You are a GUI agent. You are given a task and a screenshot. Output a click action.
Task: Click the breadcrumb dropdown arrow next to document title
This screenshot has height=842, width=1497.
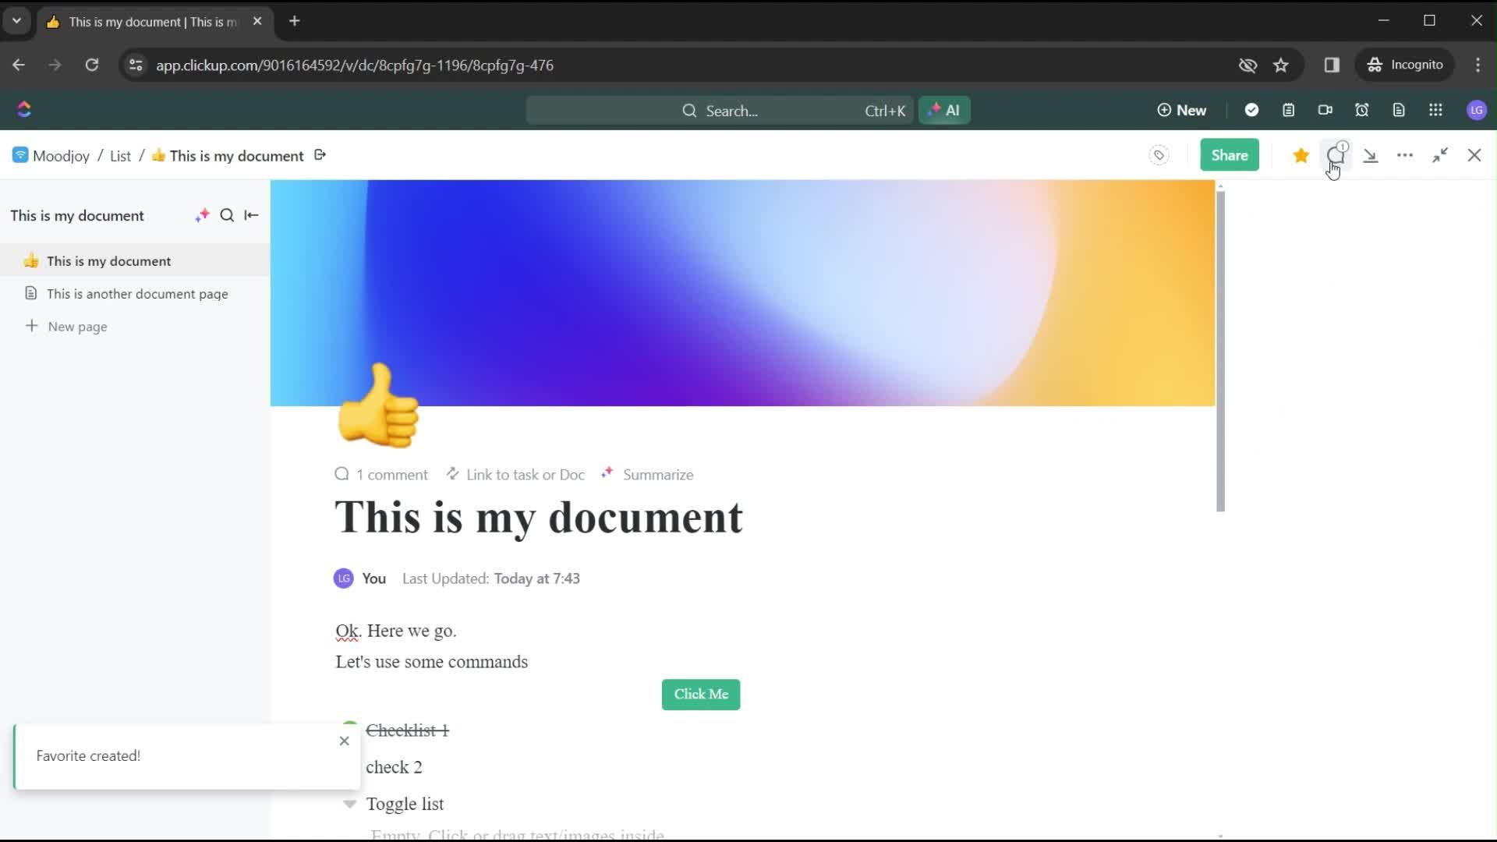pos(320,155)
